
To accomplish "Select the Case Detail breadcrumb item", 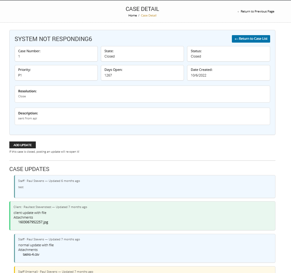I will [149, 16].
